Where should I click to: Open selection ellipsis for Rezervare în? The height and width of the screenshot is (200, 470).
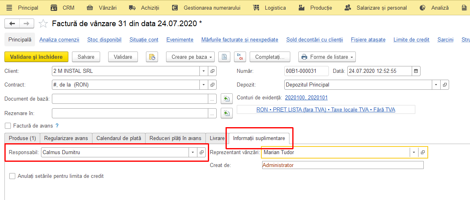[212, 113]
